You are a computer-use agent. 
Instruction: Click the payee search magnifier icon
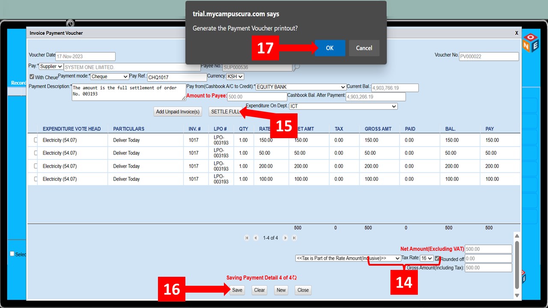click(x=297, y=67)
